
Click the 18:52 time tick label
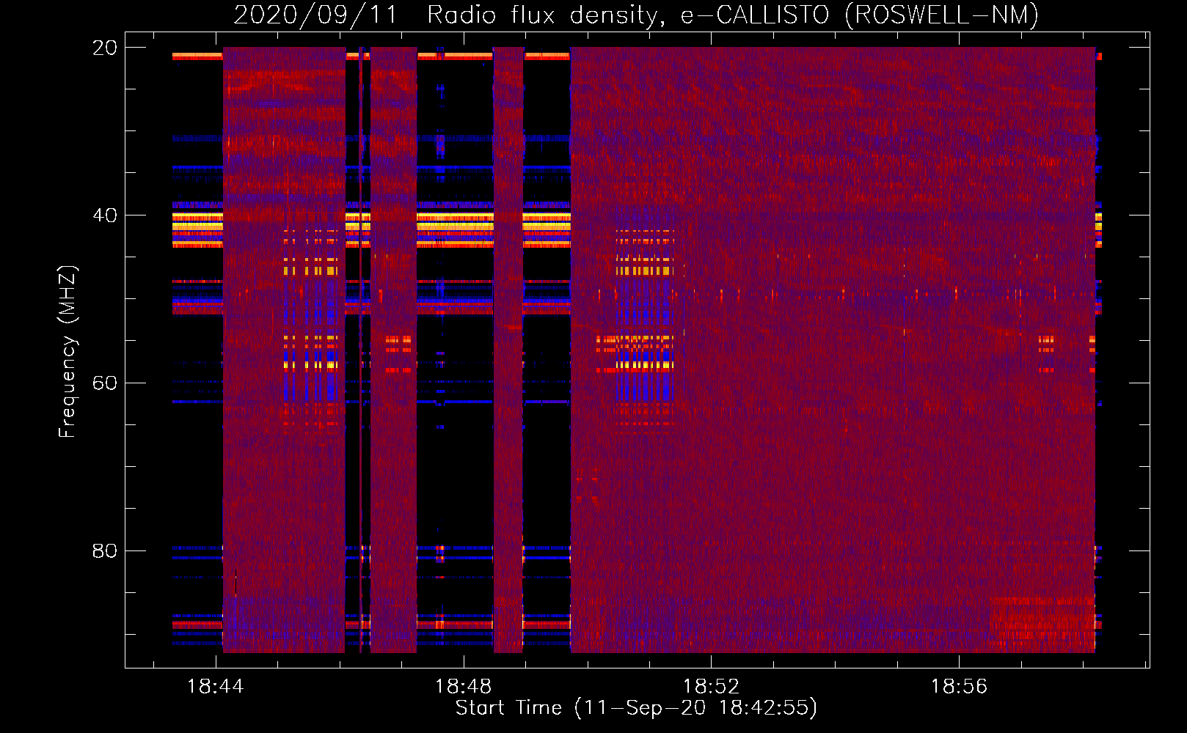tap(711, 687)
